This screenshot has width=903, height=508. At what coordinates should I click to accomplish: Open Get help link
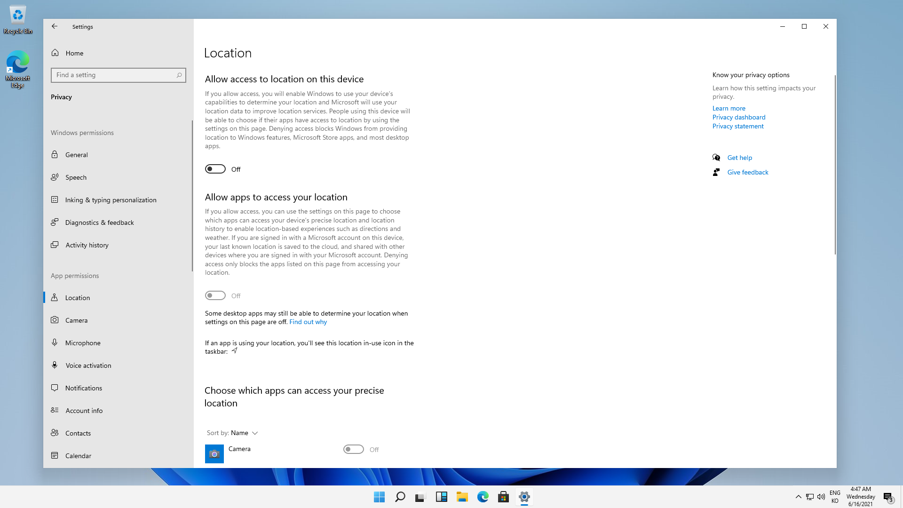(739, 158)
